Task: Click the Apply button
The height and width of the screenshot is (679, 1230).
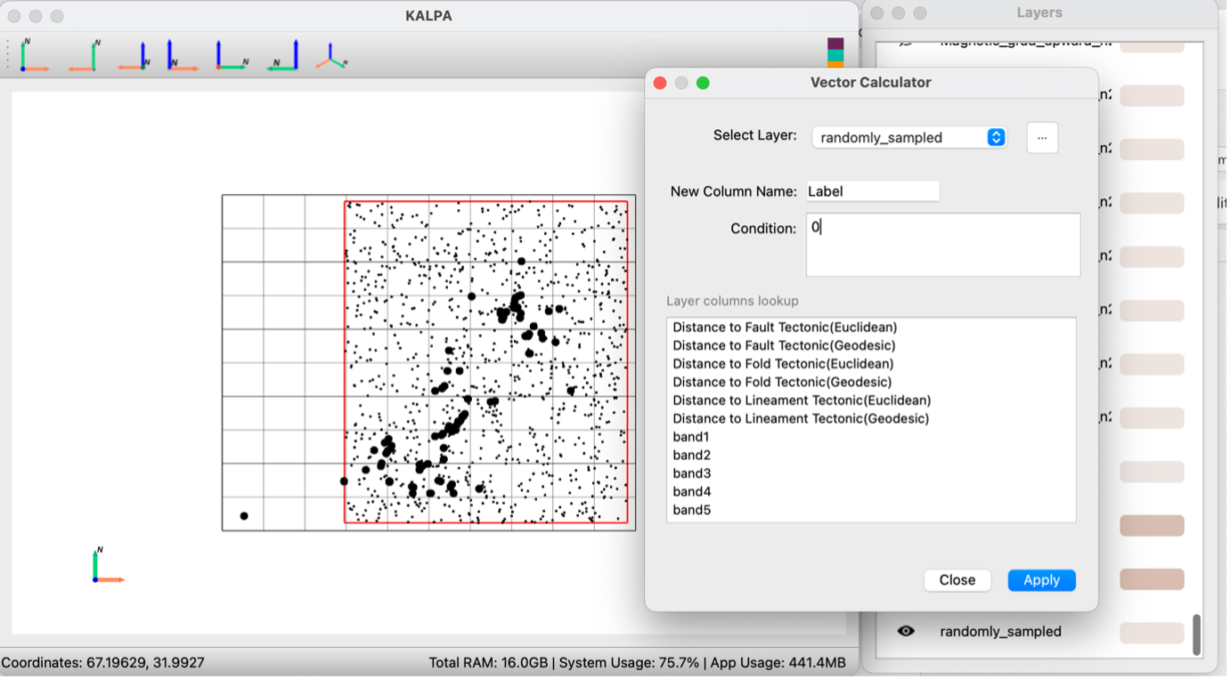Action: coord(1041,581)
